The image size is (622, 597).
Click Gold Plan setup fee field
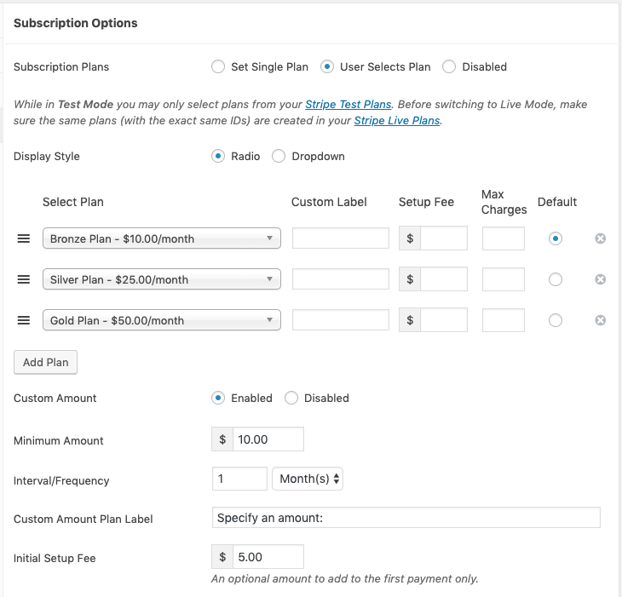(x=443, y=320)
